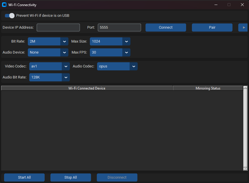Screen dimensions: 249x183
Task: Expand the Max Size dropdown showing 1024
Action: coord(110,41)
